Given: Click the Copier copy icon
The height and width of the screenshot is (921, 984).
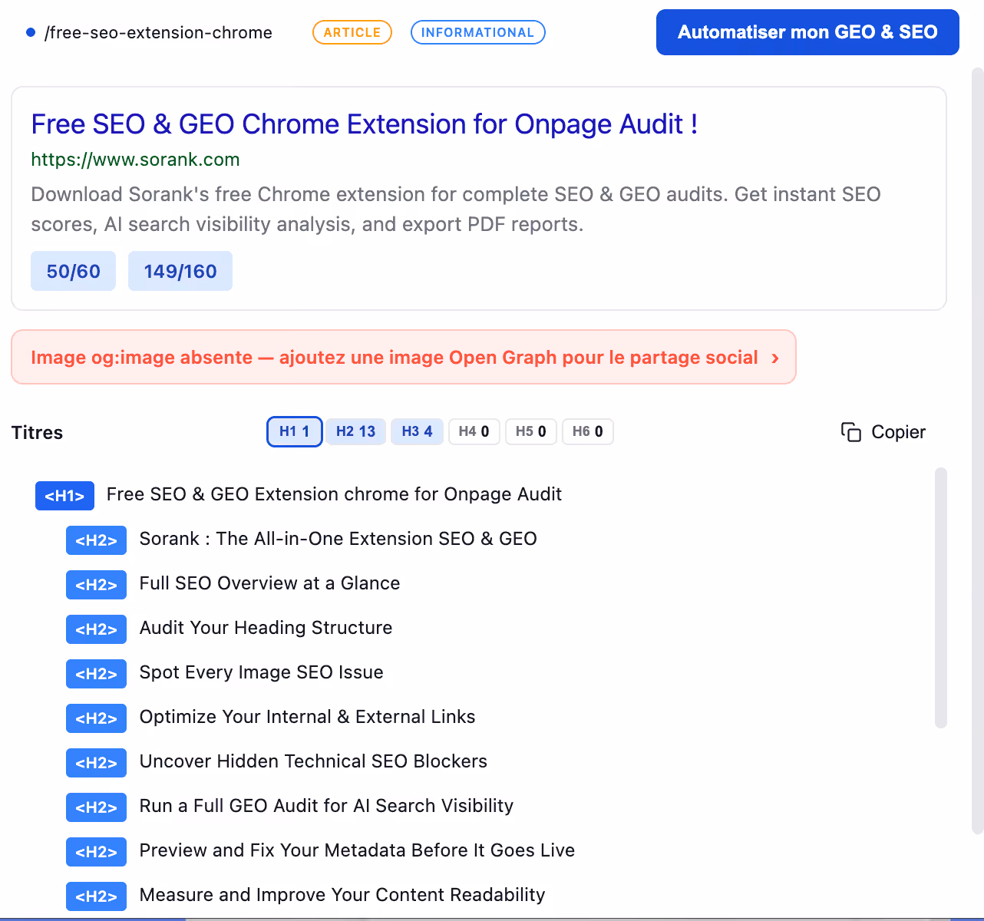Looking at the screenshot, I should (x=850, y=432).
